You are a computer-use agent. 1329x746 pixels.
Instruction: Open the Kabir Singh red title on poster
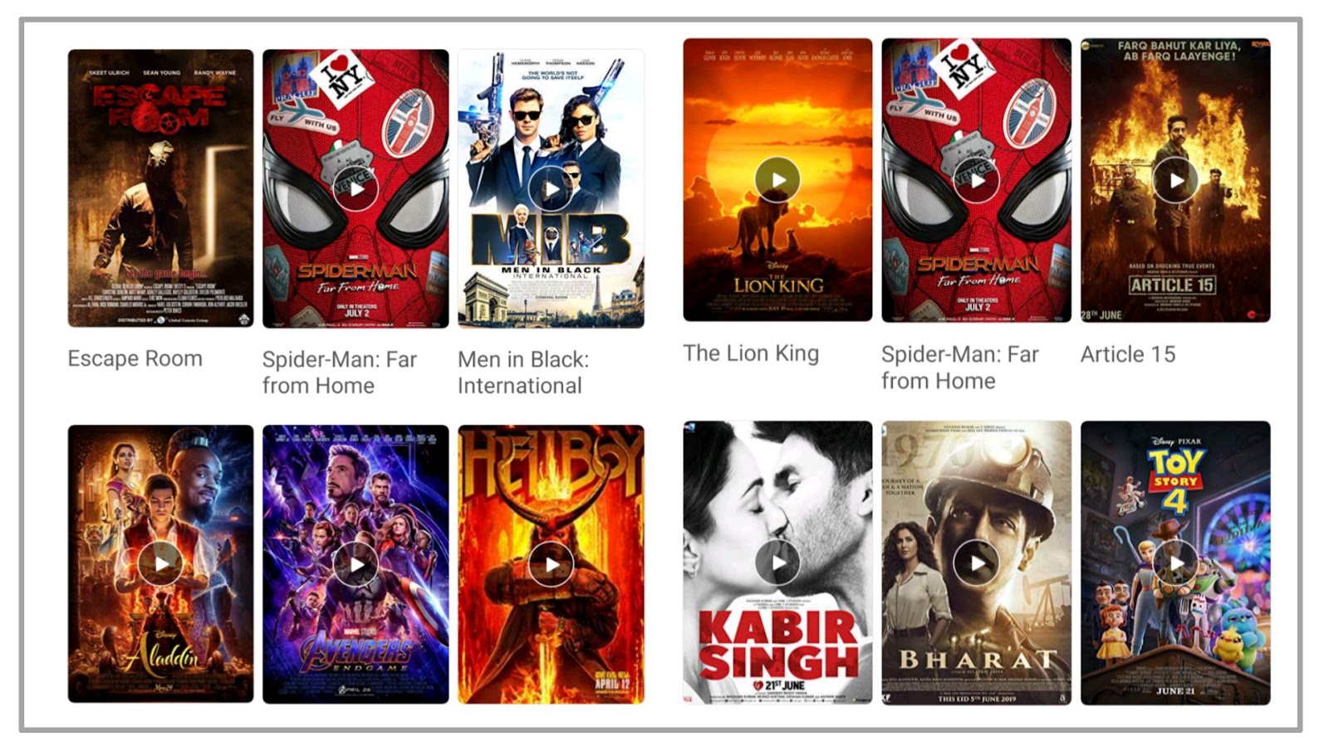tap(777, 645)
